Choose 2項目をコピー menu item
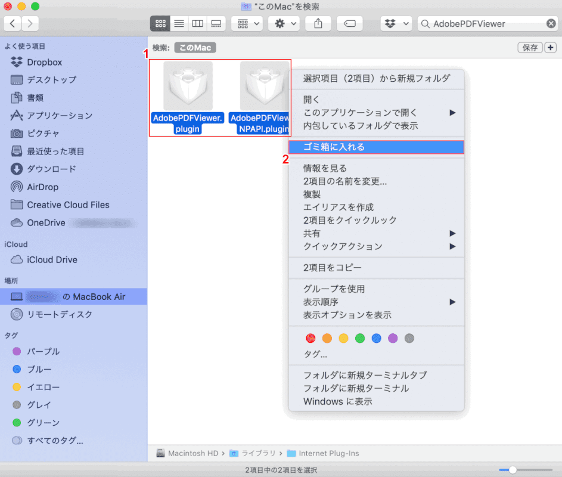The width and height of the screenshot is (562, 477). click(376, 268)
